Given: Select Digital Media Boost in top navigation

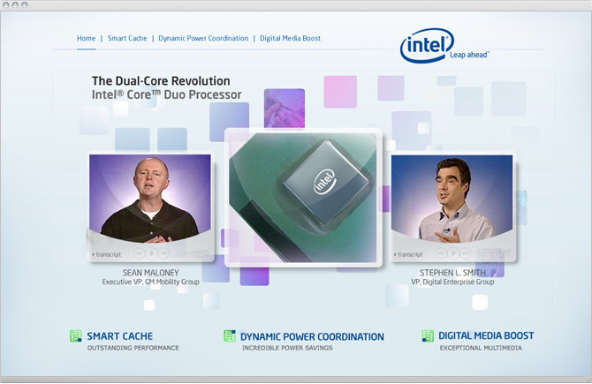Looking at the screenshot, I should click(290, 38).
